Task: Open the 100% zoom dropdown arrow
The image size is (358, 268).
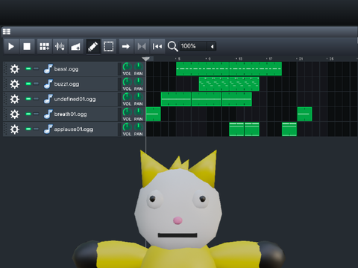Action: [x=213, y=46]
